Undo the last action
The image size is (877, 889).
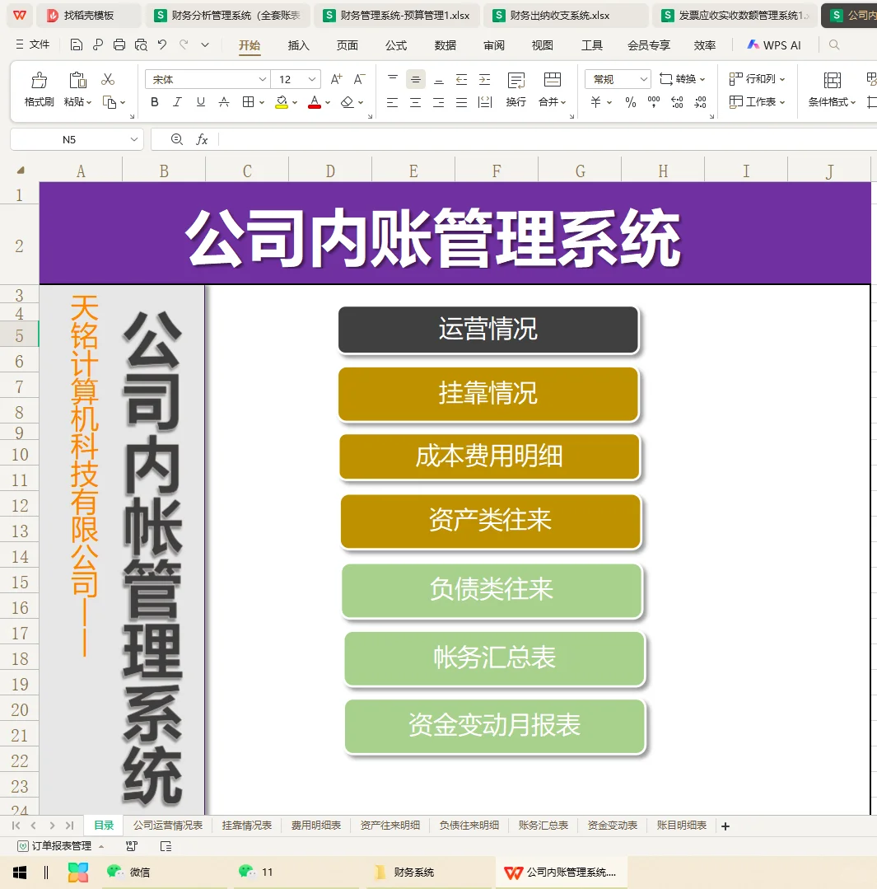[162, 45]
